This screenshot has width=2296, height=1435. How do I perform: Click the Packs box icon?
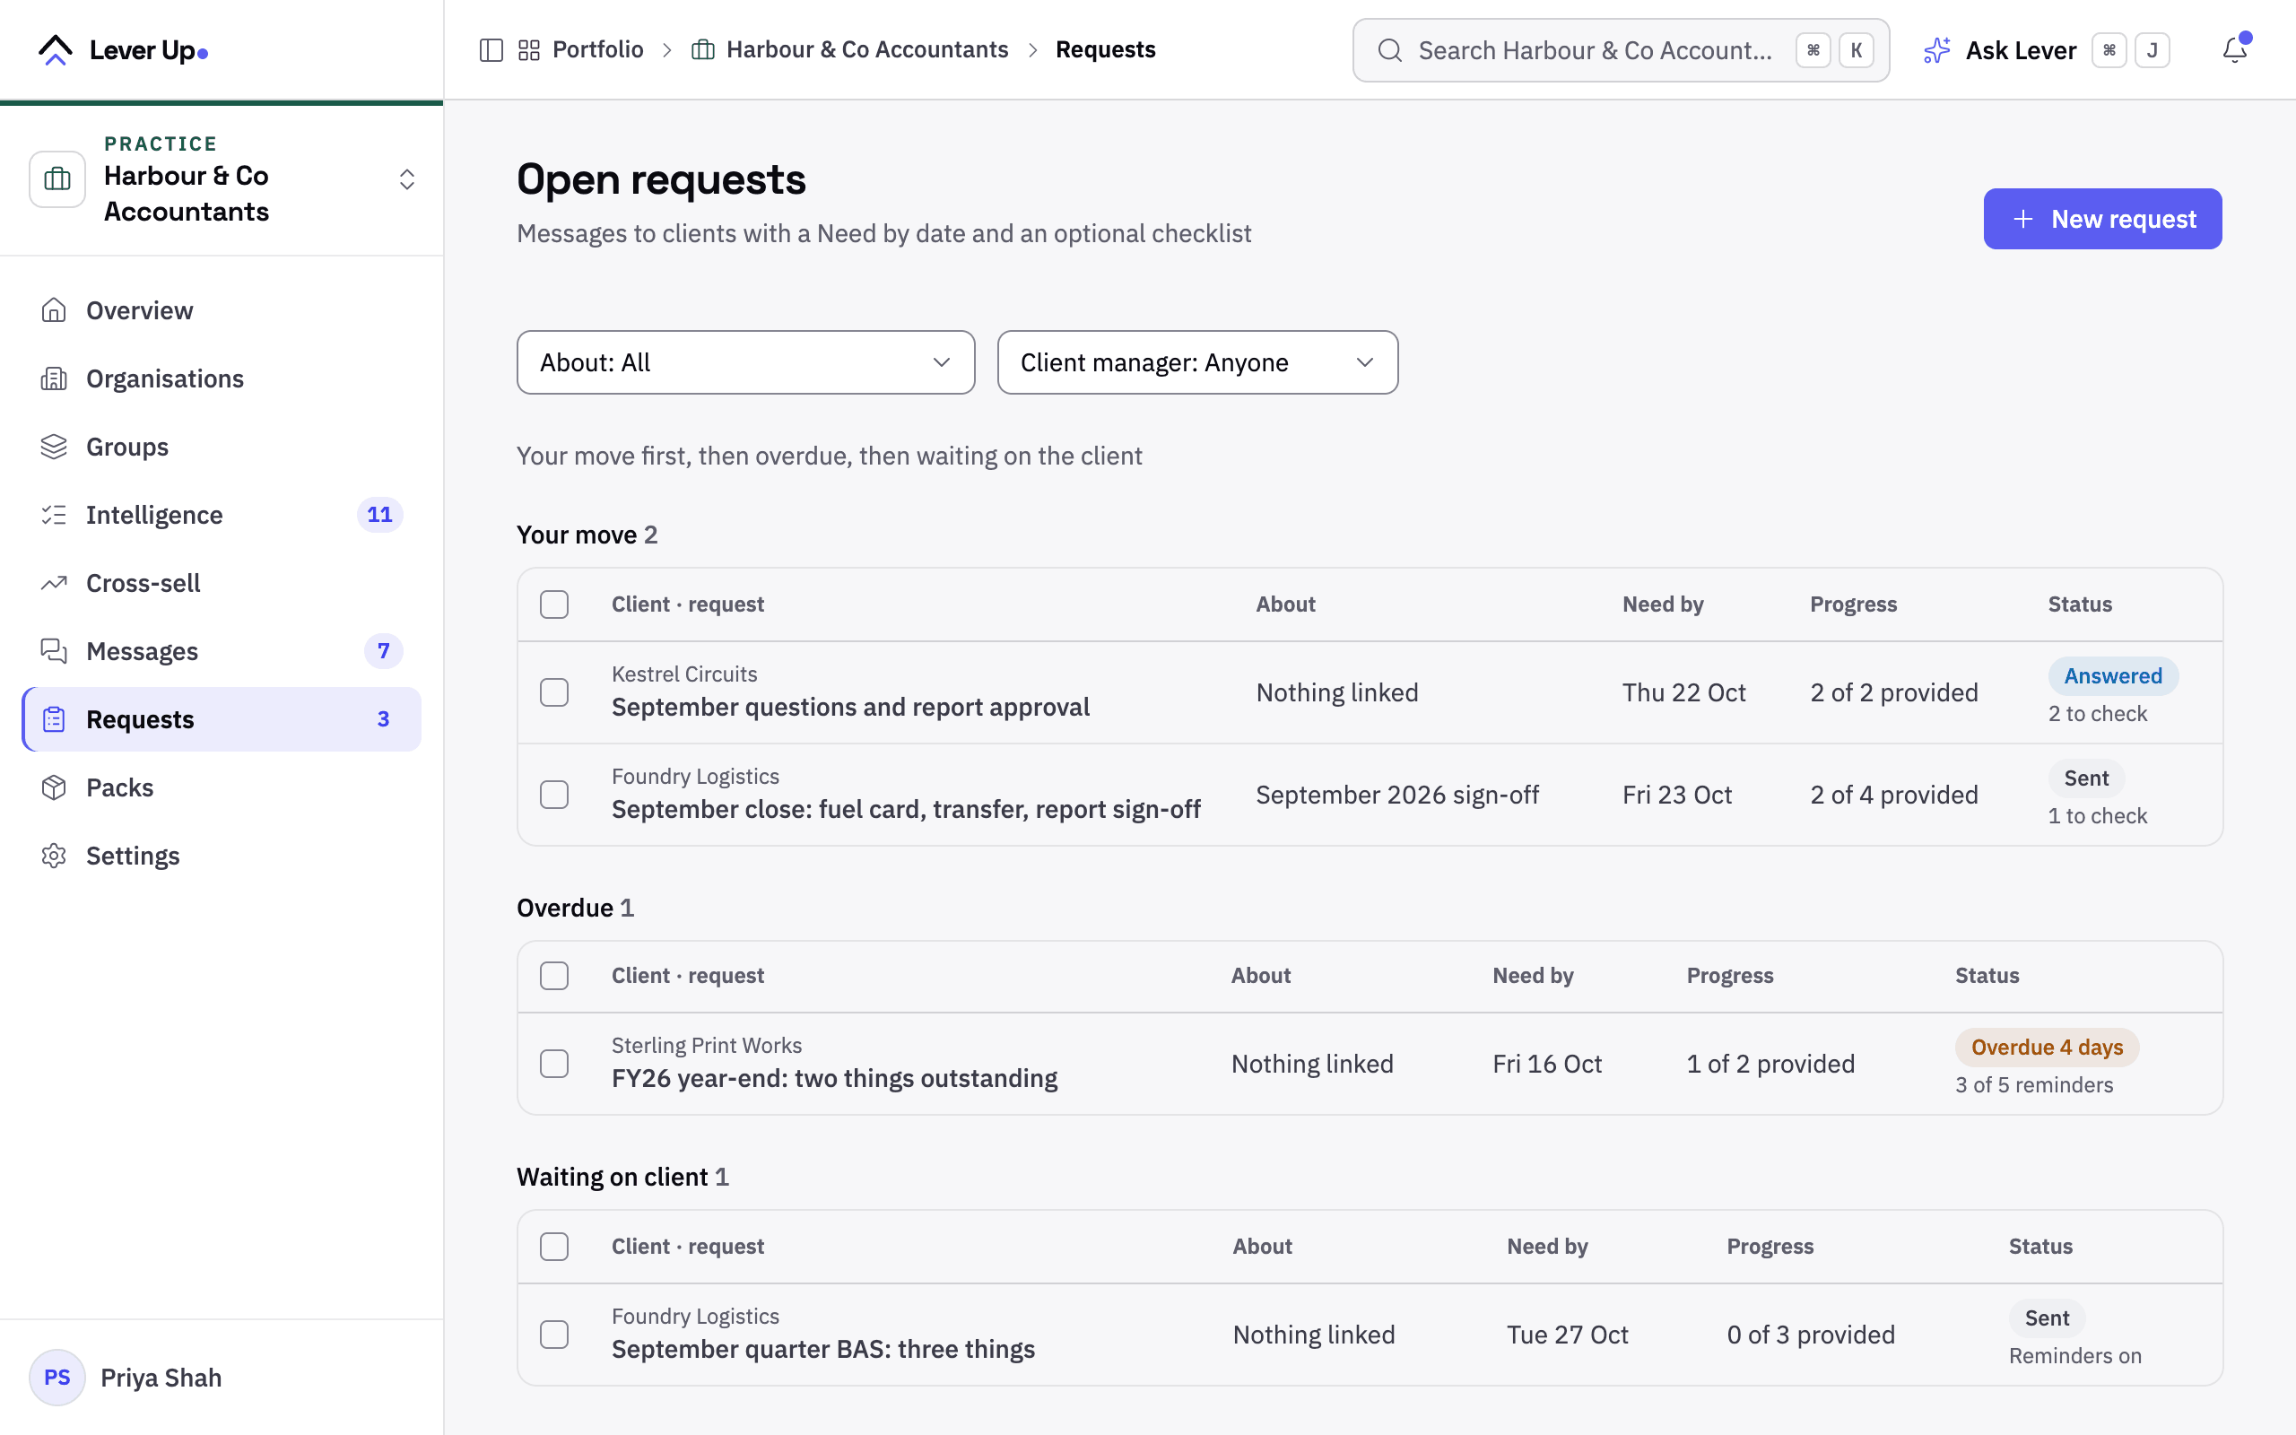click(x=54, y=787)
